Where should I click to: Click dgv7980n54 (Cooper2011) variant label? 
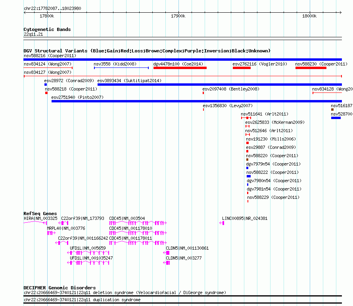point(274,181)
